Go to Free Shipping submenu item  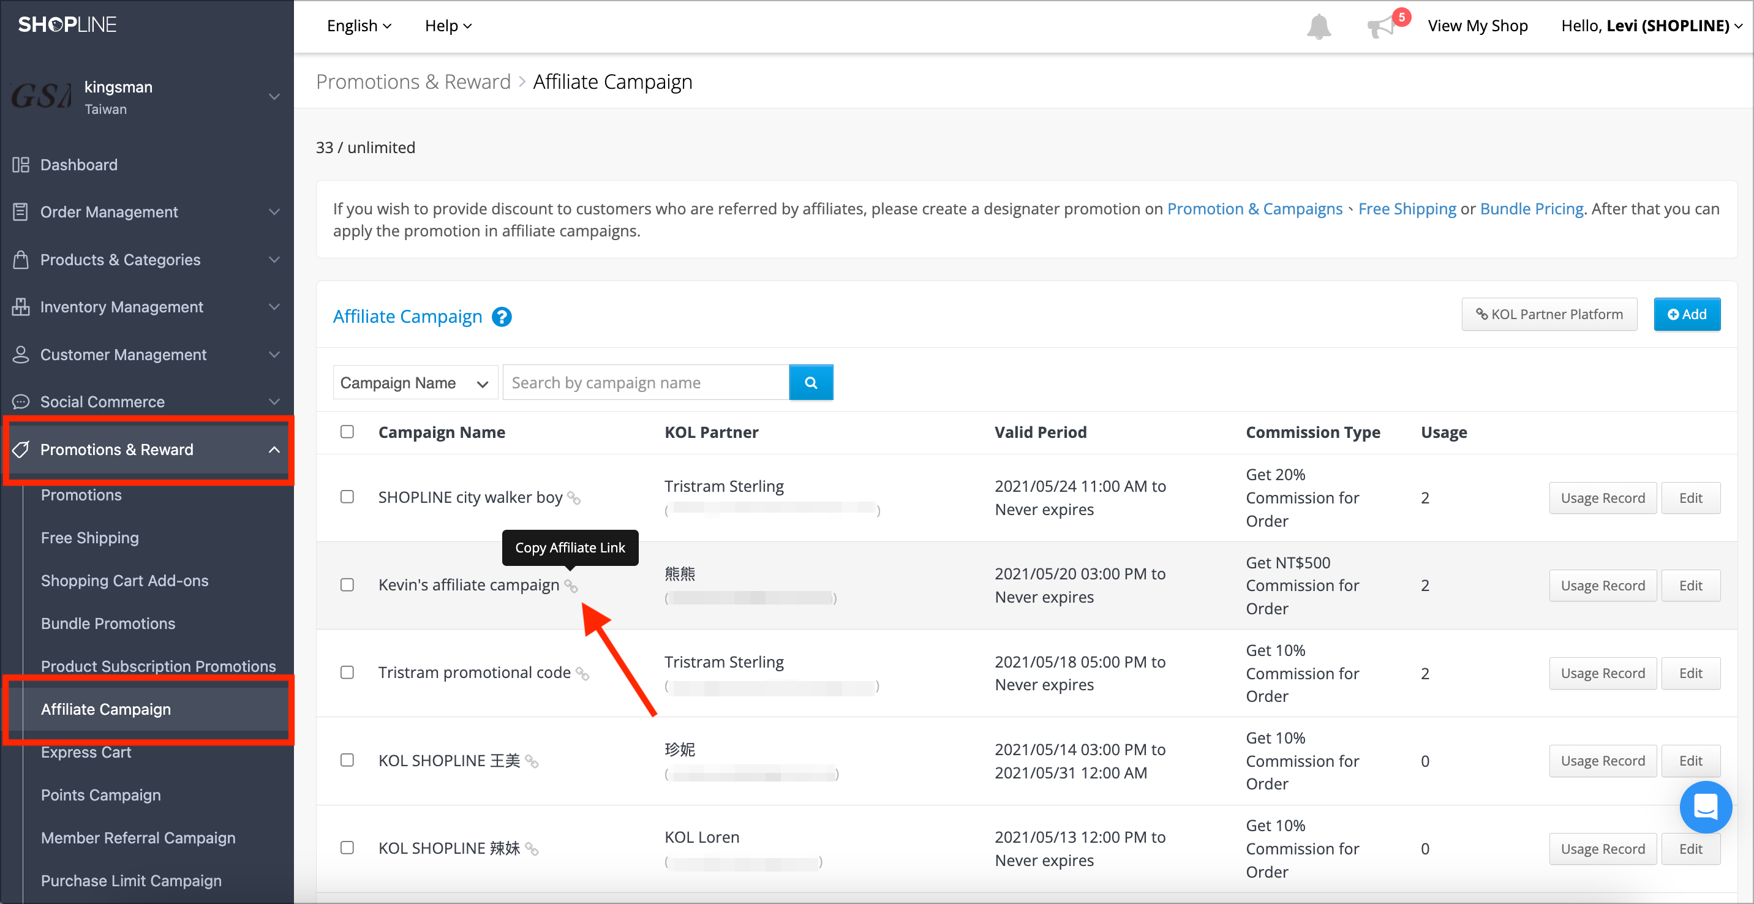90,537
